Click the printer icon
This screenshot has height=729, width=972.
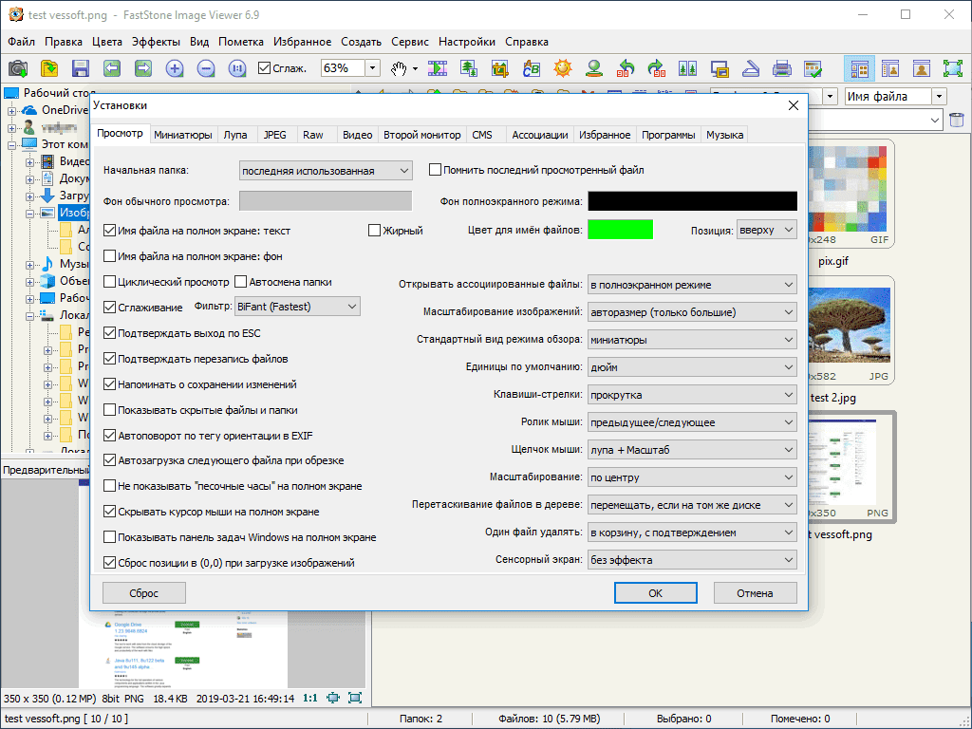tap(782, 68)
